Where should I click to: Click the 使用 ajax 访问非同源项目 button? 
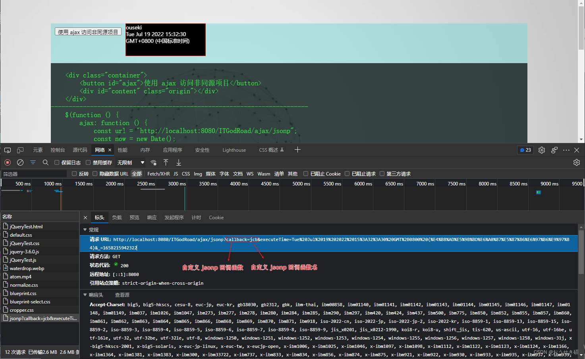88,31
